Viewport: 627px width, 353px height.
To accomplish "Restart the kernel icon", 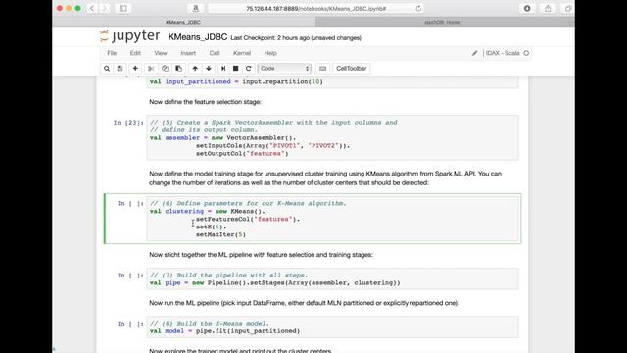I will (x=248, y=69).
